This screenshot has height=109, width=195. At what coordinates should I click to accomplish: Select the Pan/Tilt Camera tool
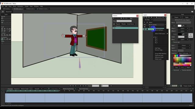(10, 35)
